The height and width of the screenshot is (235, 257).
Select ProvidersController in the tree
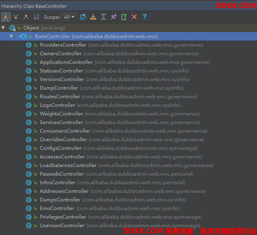[128, 45]
